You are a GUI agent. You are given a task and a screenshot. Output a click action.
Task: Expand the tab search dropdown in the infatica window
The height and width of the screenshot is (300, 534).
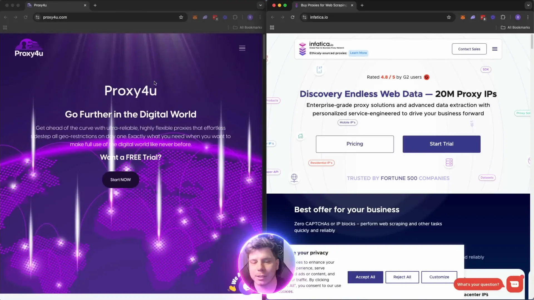(x=528, y=5)
